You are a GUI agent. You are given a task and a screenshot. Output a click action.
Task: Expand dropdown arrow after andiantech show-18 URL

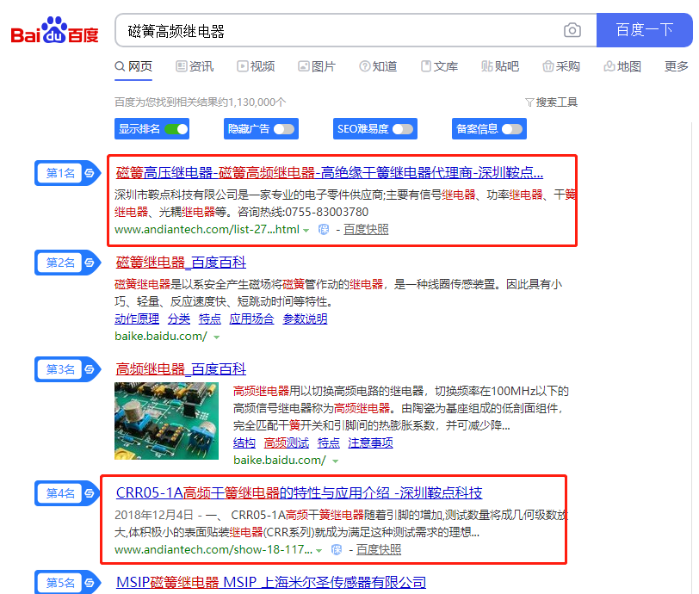tap(319, 551)
